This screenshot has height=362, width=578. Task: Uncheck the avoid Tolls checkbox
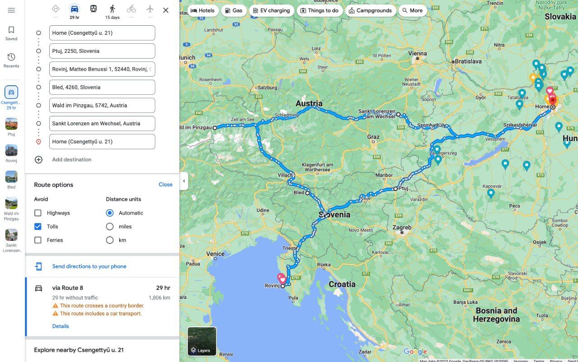click(38, 226)
